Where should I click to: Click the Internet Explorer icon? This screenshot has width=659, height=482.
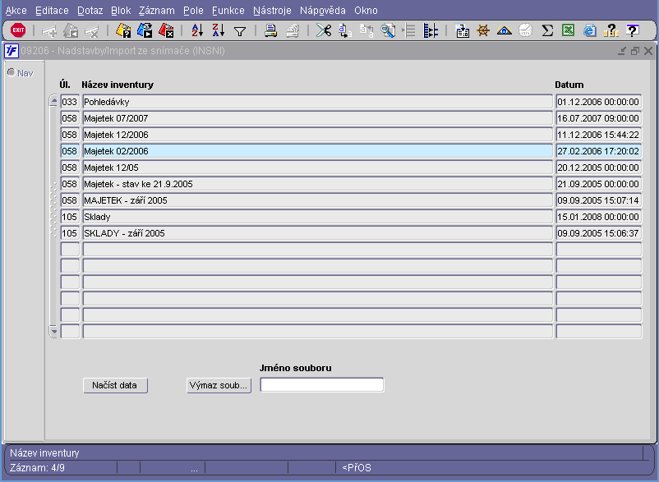(590, 30)
